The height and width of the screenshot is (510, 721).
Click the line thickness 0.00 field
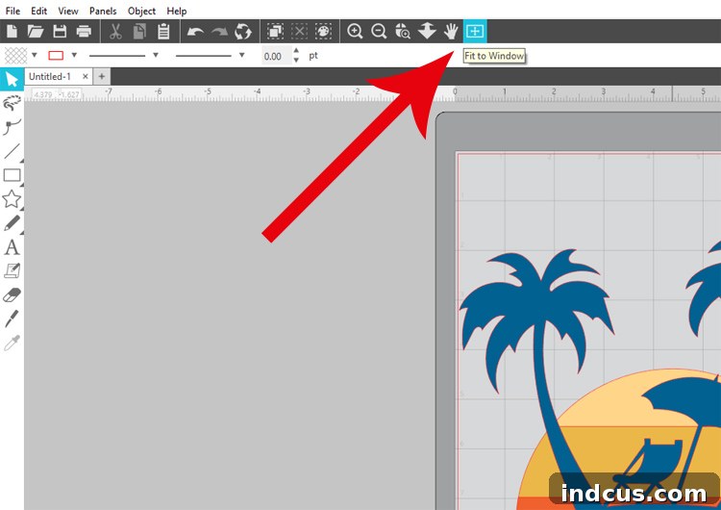[276, 56]
